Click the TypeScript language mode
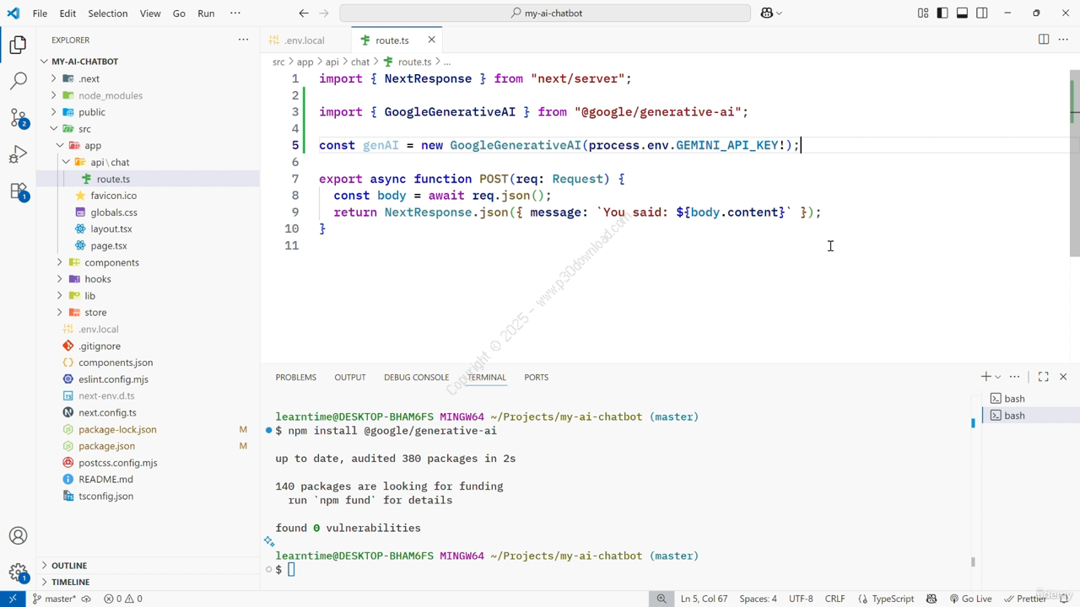This screenshot has height=607, width=1080. point(893,599)
